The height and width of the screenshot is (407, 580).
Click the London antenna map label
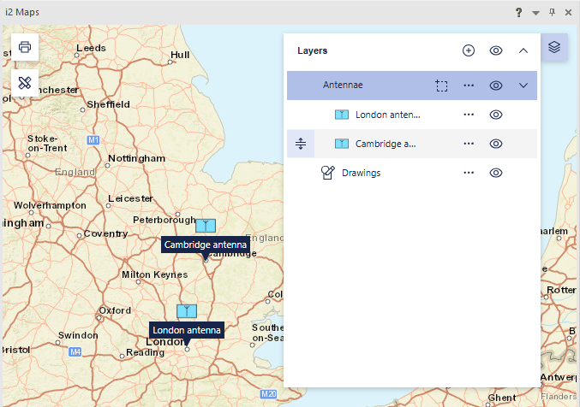coord(187,329)
